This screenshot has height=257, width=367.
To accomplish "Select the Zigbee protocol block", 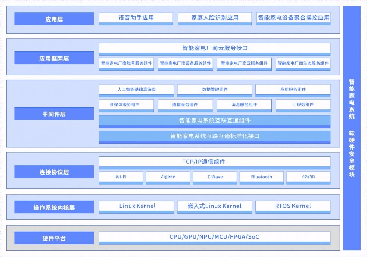I will (x=168, y=177).
